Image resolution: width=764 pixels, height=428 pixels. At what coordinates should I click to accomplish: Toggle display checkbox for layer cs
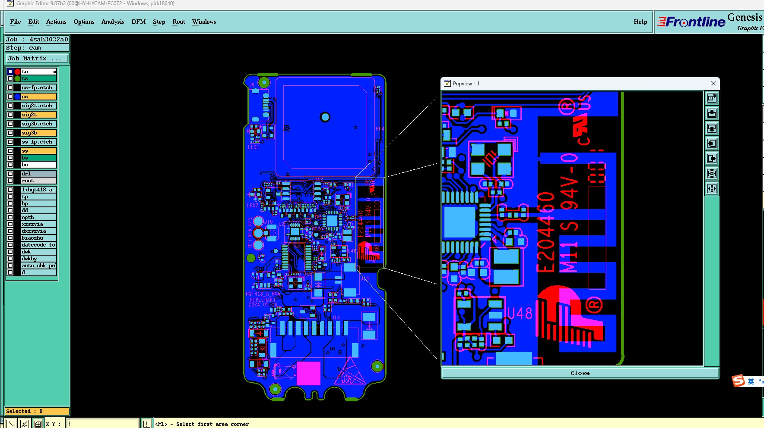[x=10, y=97]
